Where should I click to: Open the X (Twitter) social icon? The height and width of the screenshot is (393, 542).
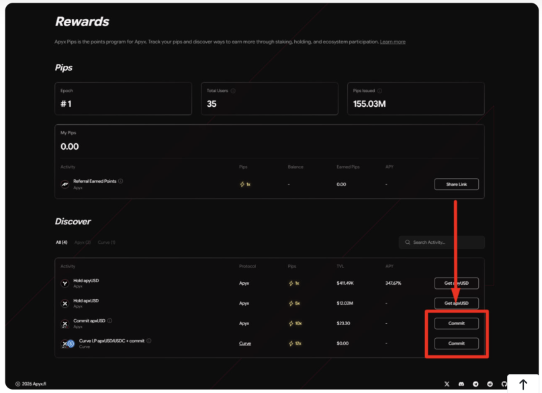[x=447, y=384]
